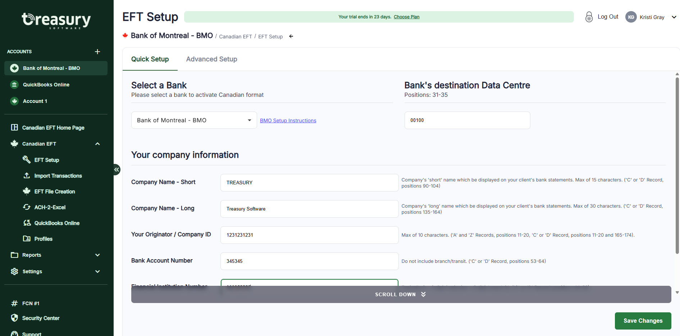The image size is (680, 336).
Task: Click the Data Centre field containing 00100
Action: [467, 120]
